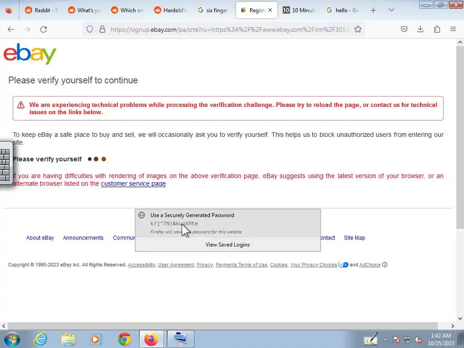Open the partially hidden Contact footer link

(x=328, y=237)
